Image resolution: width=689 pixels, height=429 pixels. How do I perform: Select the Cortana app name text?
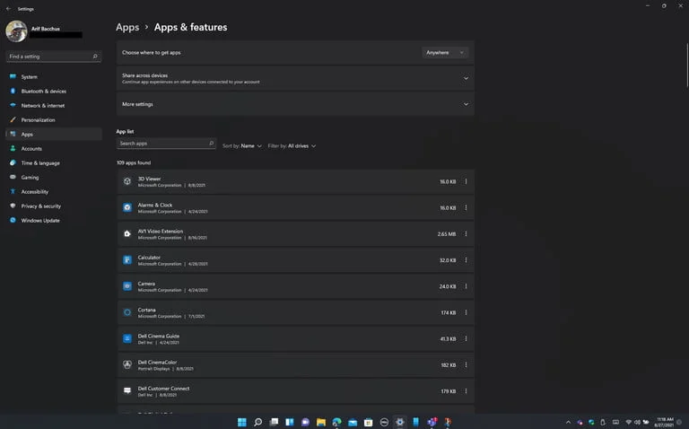[x=147, y=310]
